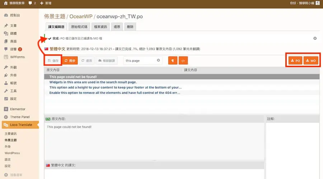Download the PO file
Viewport: 323px width, 179px height.
point(295,60)
